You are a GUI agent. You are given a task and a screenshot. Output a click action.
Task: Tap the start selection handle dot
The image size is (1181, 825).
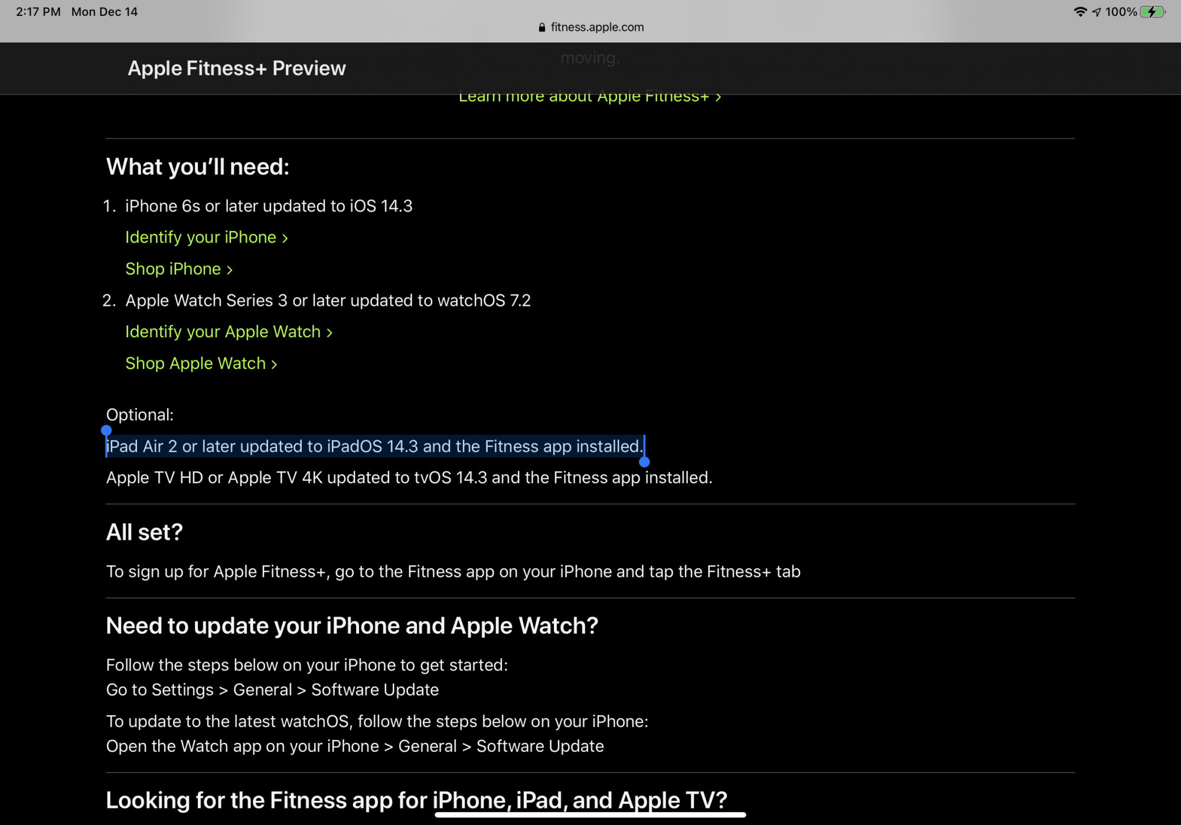coord(106,431)
